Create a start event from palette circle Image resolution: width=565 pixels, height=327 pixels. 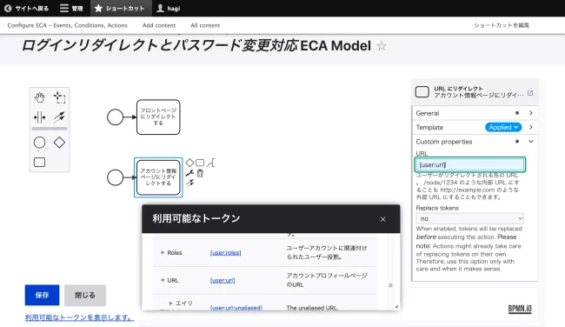[x=40, y=143]
